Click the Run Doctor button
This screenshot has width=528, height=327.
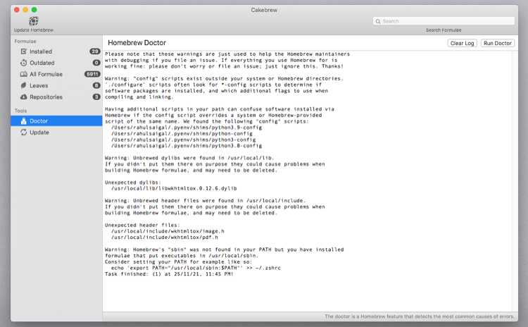pyautogui.click(x=497, y=43)
